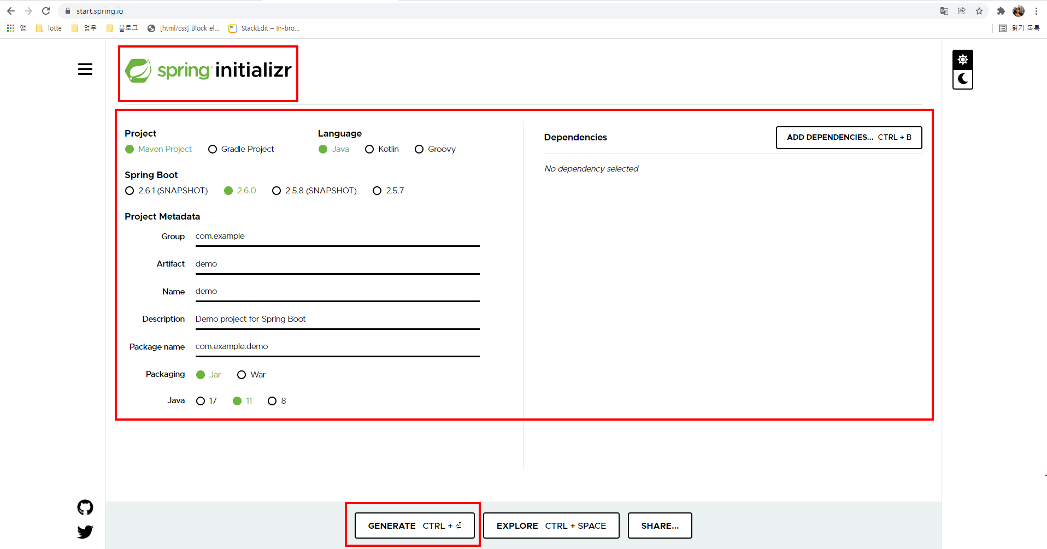Click the share page icon
This screenshot has width=1047, height=549.
coord(962,11)
